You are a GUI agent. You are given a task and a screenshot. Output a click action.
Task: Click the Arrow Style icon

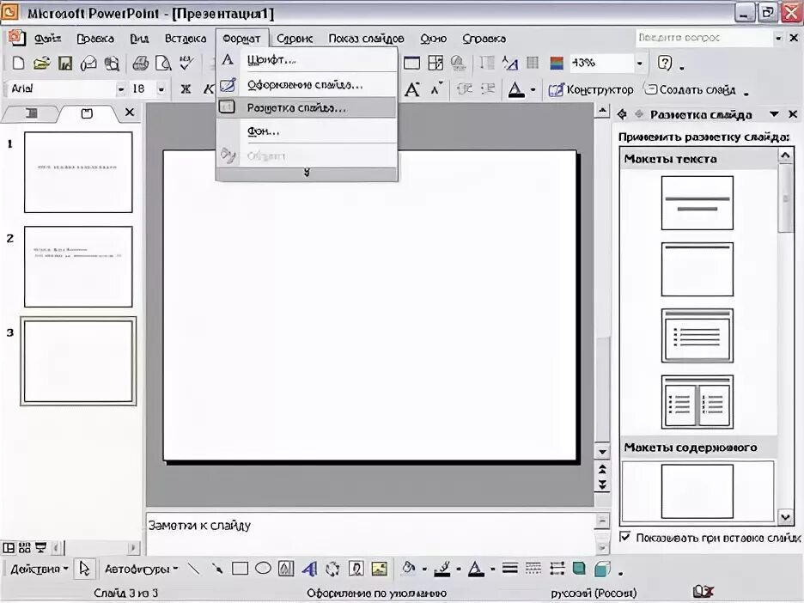(557, 568)
